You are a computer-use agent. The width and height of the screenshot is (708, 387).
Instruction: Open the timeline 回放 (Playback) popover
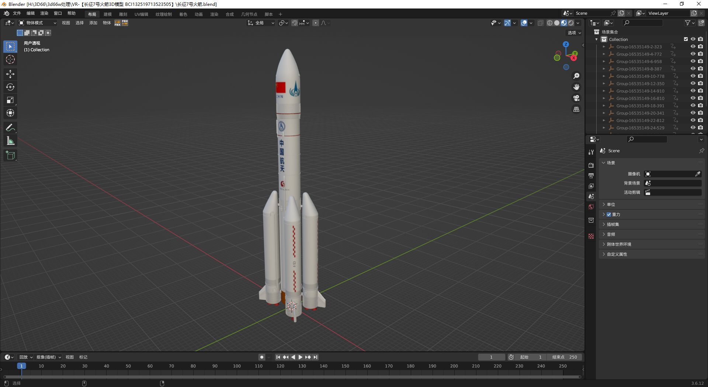26,357
